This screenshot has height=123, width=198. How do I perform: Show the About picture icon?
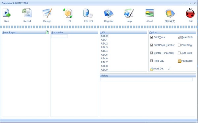[149, 13]
